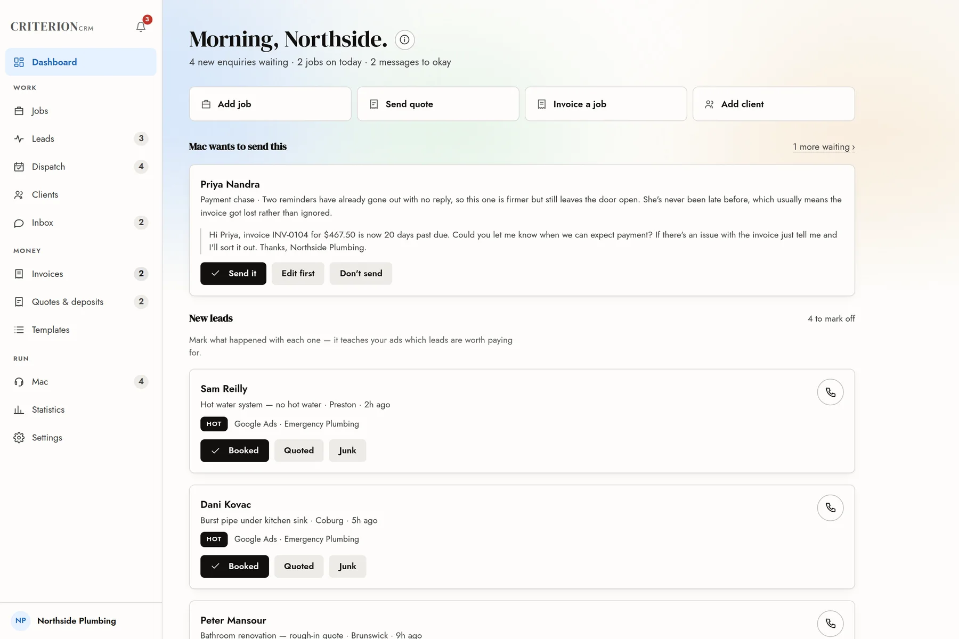Mark Sam Reilly lead as Booked
This screenshot has height=639, width=959.
[x=234, y=450]
